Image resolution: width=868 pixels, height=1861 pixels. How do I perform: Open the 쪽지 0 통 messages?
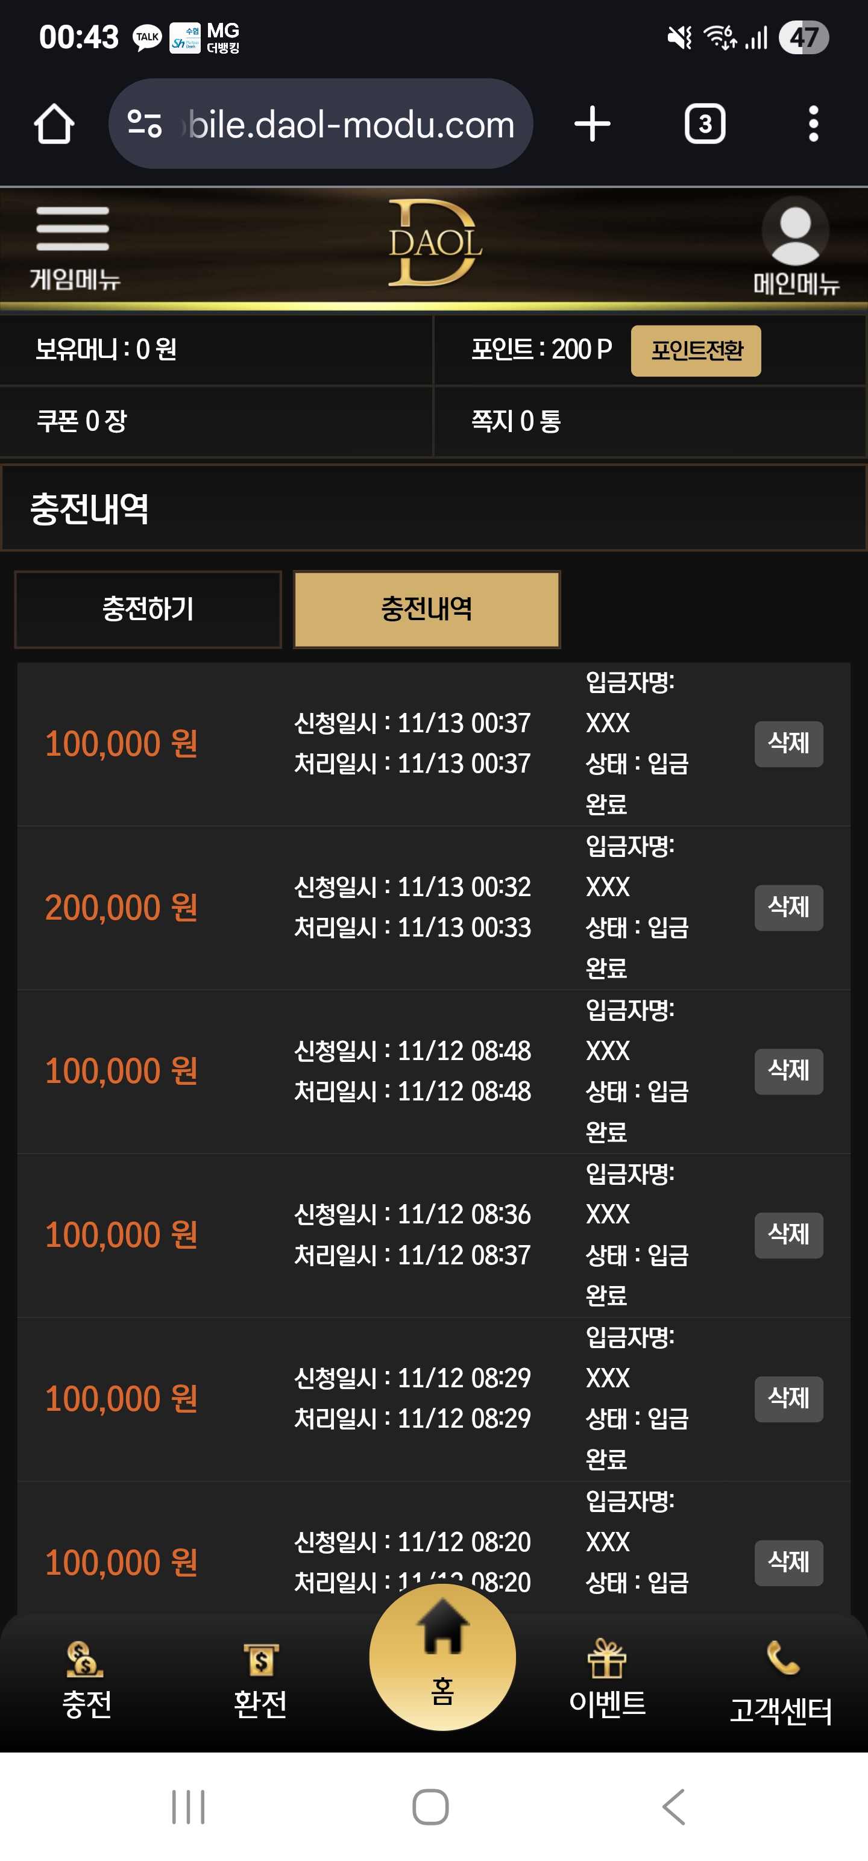(516, 421)
